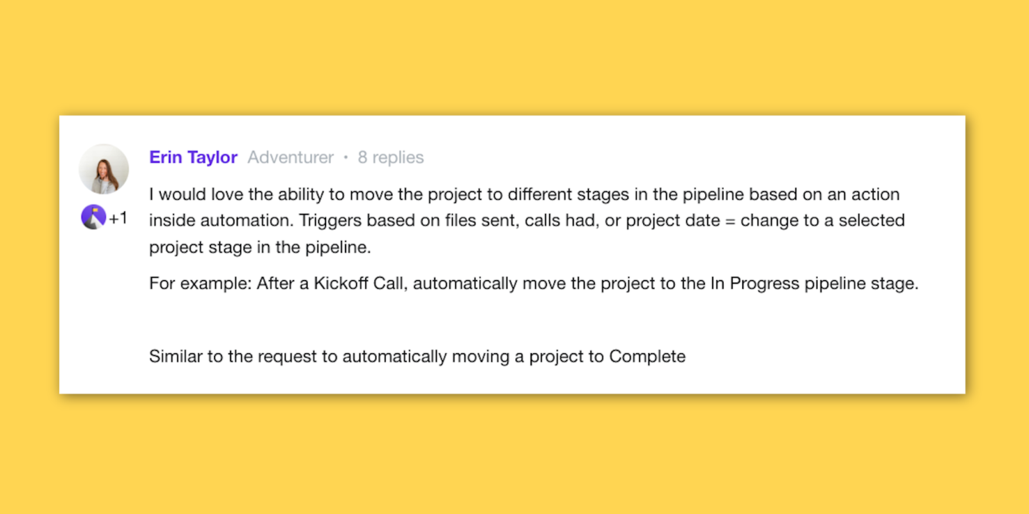Click the Adventurer rank label

click(x=291, y=157)
